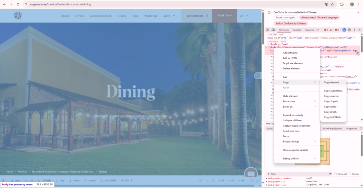Click Switch DevTools to Chinese
Viewport: 363px width, 188px height.
[x=290, y=23]
